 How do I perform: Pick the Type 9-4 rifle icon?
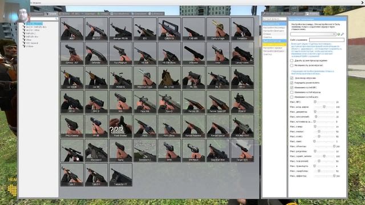click(96, 175)
